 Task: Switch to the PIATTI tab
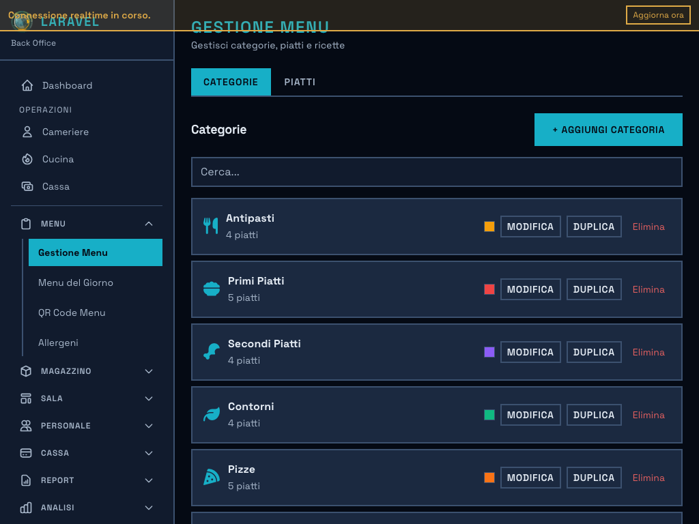pyautogui.click(x=300, y=81)
